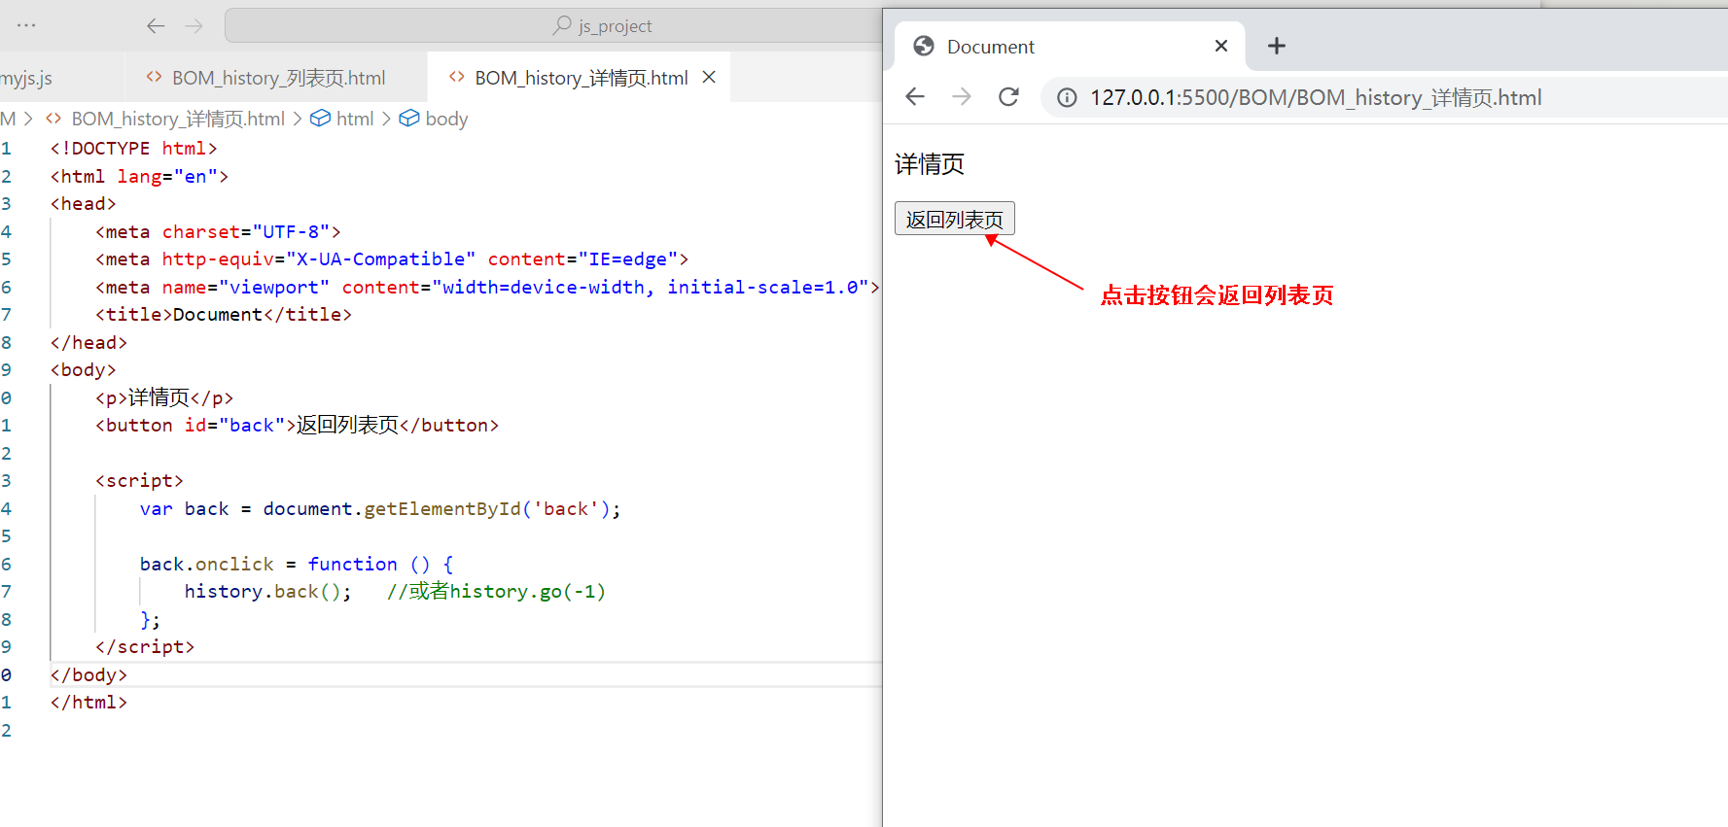The image size is (1728, 827).
Task: Close the Document browser tab
Action: coord(1221,46)
